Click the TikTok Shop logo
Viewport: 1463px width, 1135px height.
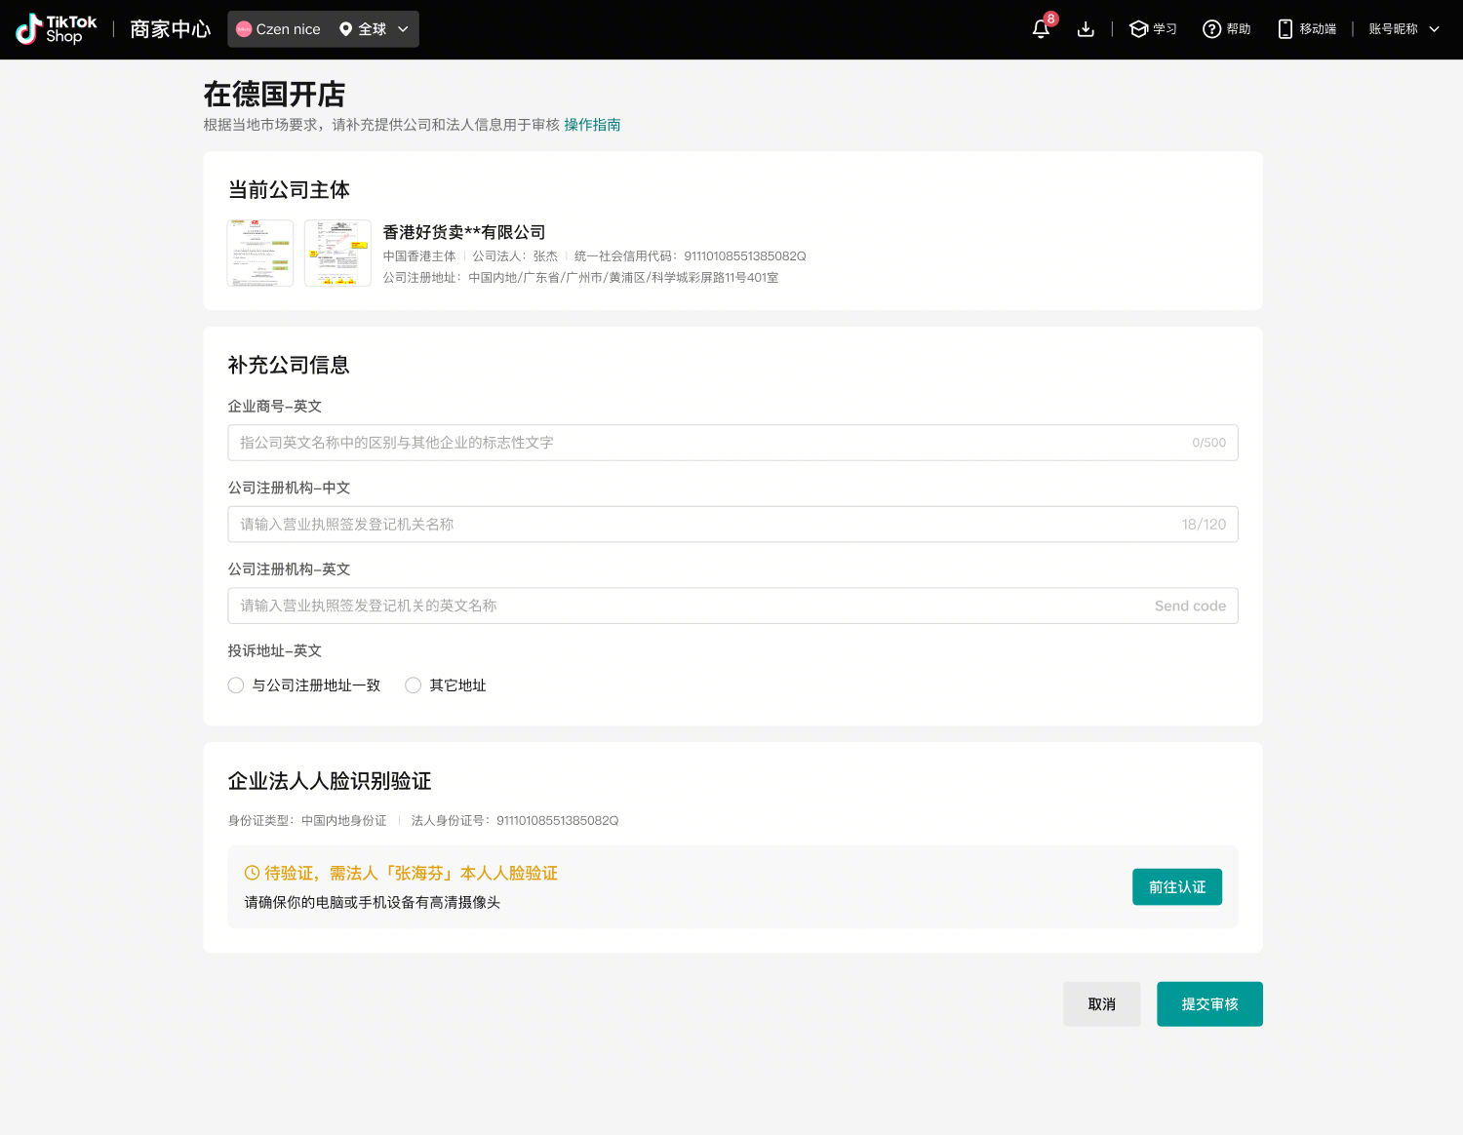(57, 29)
